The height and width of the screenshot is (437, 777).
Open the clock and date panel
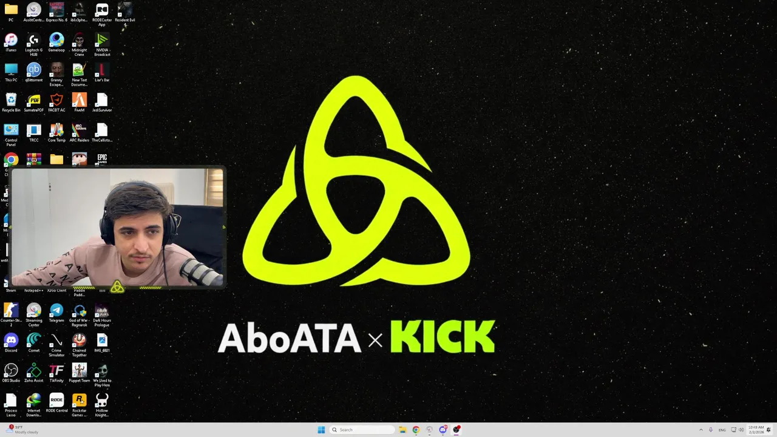(756, 430)
